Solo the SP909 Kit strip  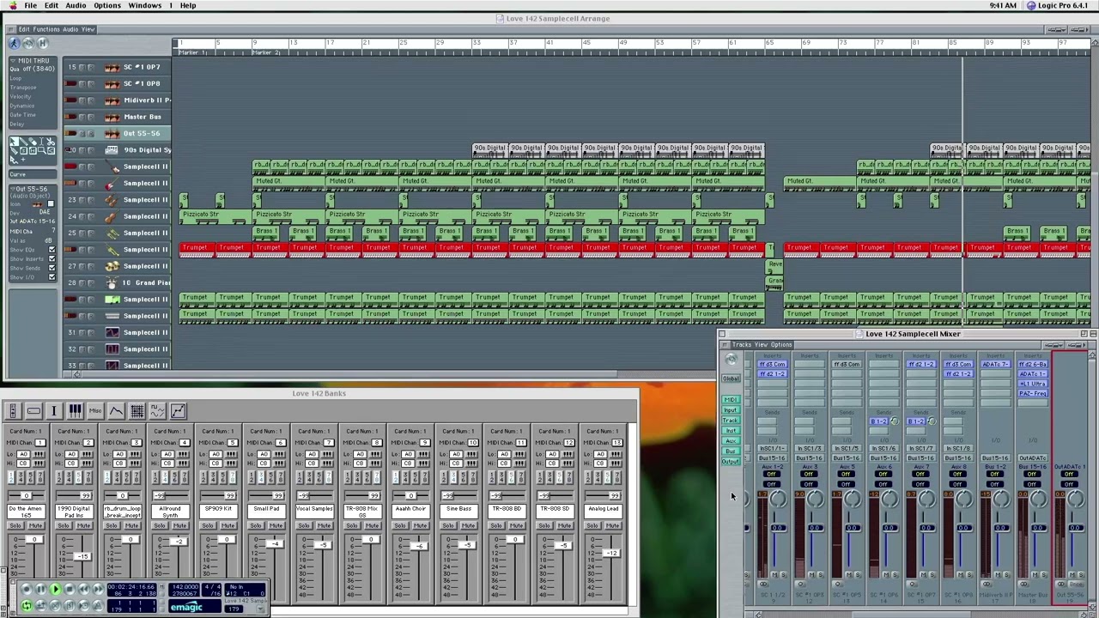[208, 525]
